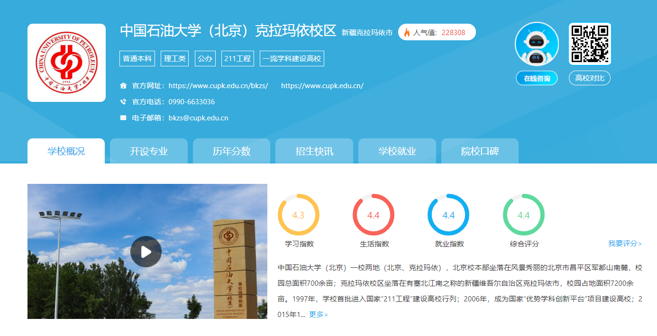The image size is (657, 336).
Task: Click the QR code image
Action: pyautogui.click(x=590, y=44)
